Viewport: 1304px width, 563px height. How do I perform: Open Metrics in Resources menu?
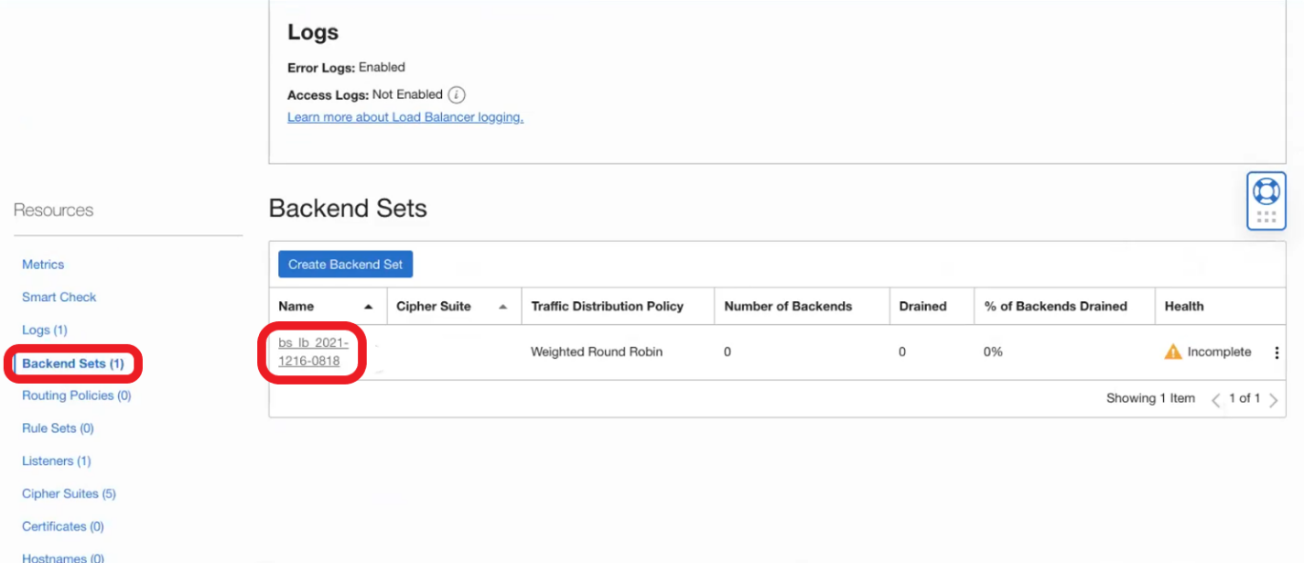[x=43, y=265]
